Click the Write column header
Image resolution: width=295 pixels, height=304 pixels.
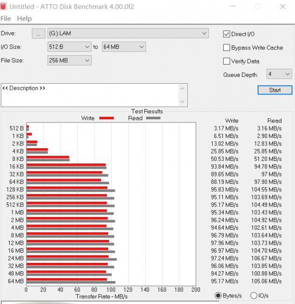coord(232,121)
